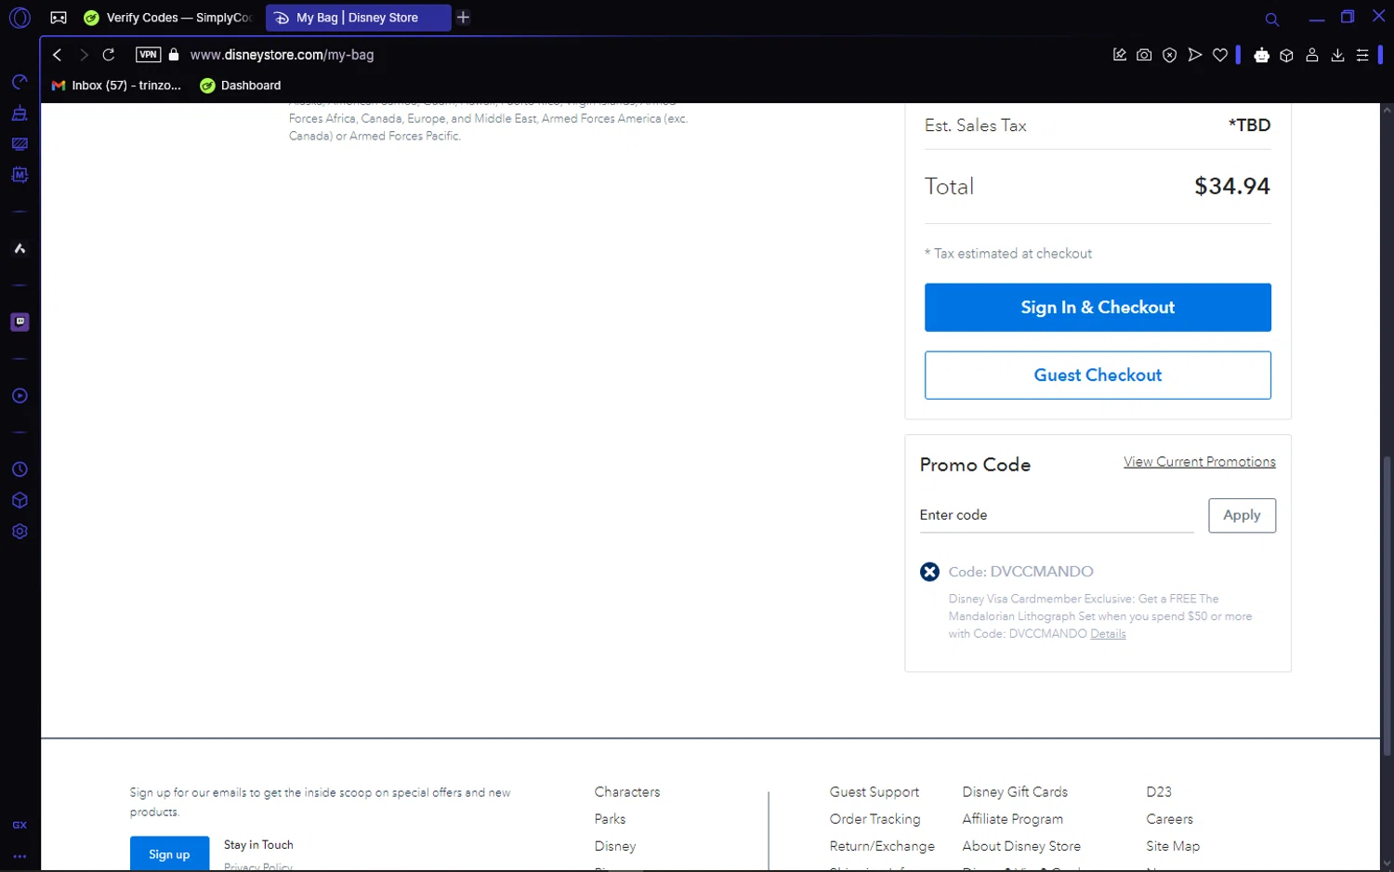Click the Est. Sales Tax label
The width and height of the screenshot is (1394, 872).
coord(976,126)
